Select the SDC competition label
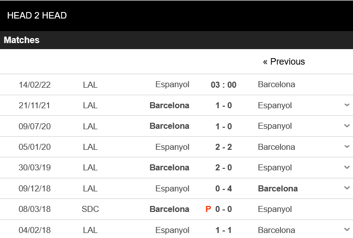The width and height of the screenshot is (353, 238). 90,209
